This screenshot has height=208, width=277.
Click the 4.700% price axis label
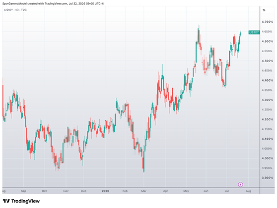(x=267, y=22)
